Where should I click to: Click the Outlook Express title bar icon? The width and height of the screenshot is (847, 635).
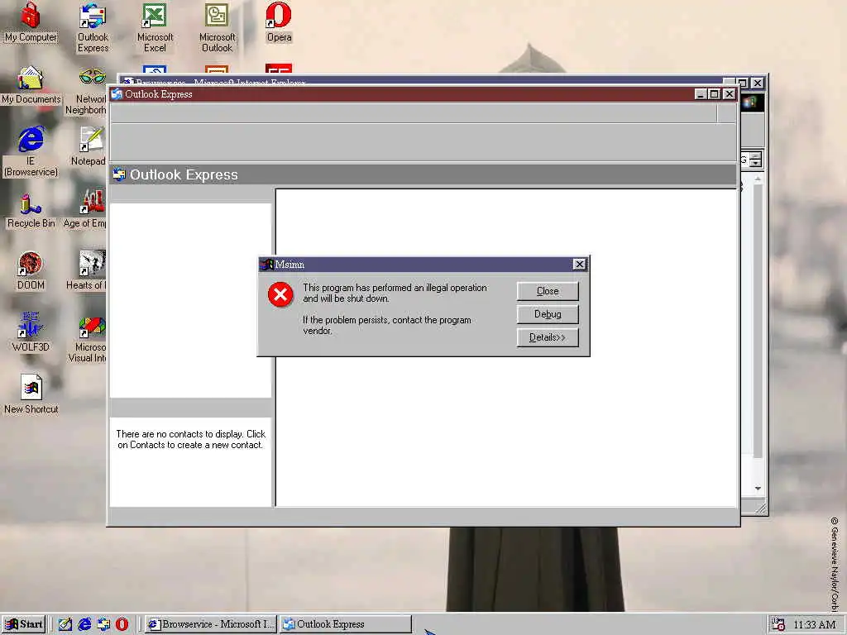(117, 94)
